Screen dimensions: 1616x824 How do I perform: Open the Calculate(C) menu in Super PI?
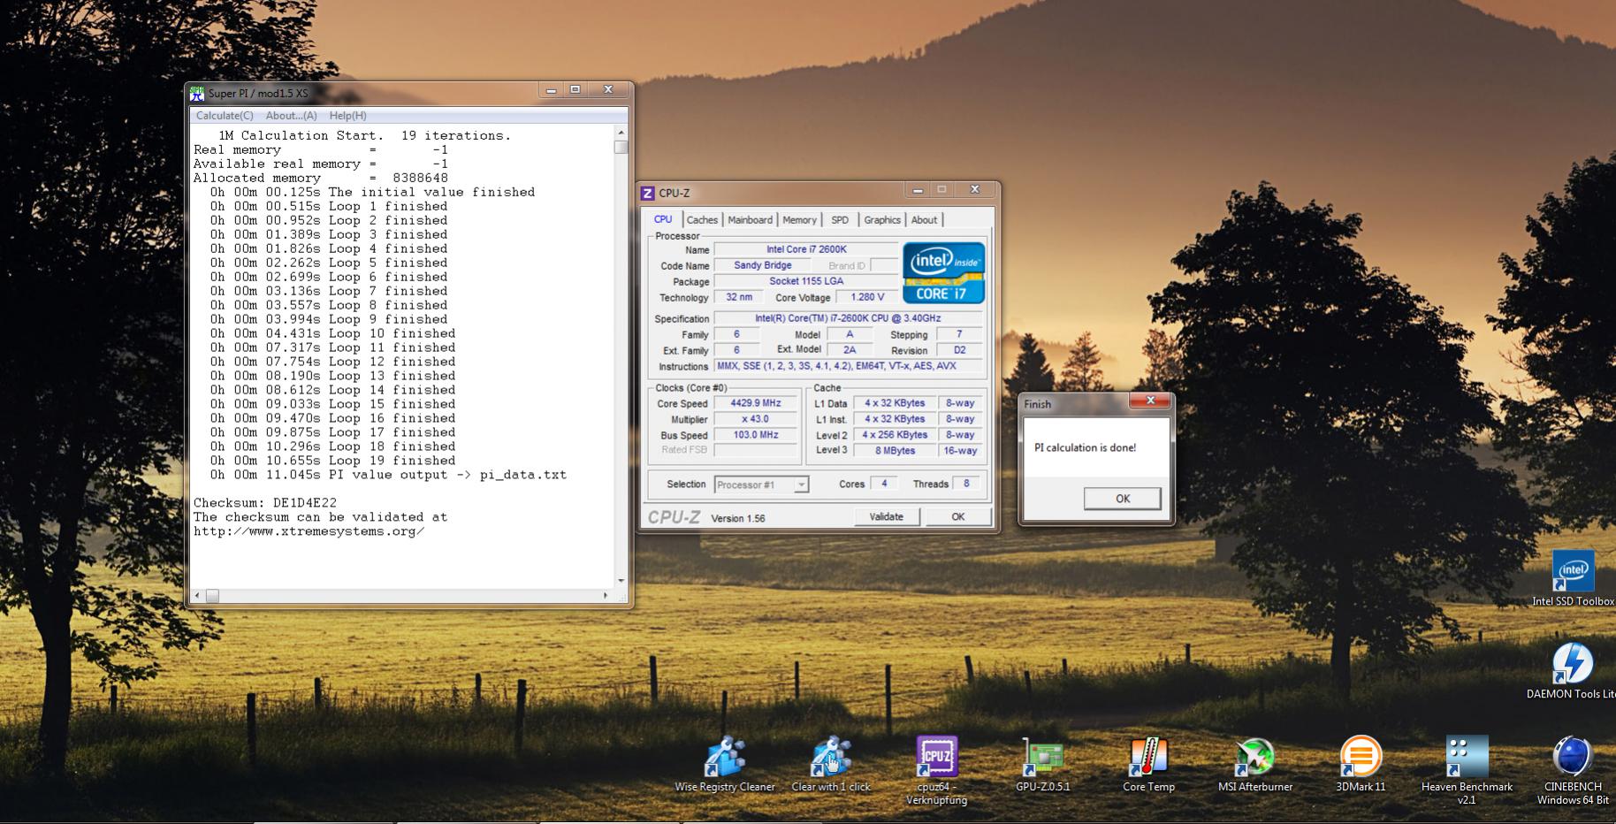pyautogui.click(x=225, y=116)
